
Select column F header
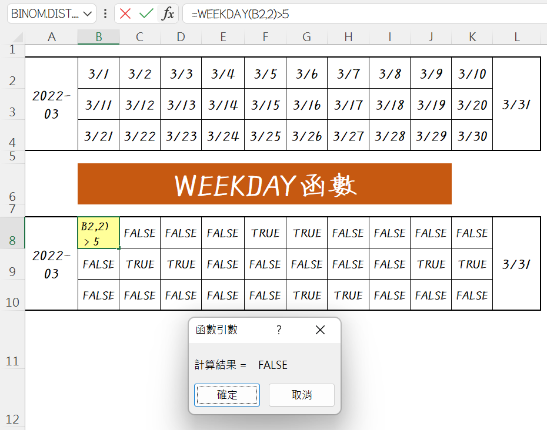coord(265,37)
